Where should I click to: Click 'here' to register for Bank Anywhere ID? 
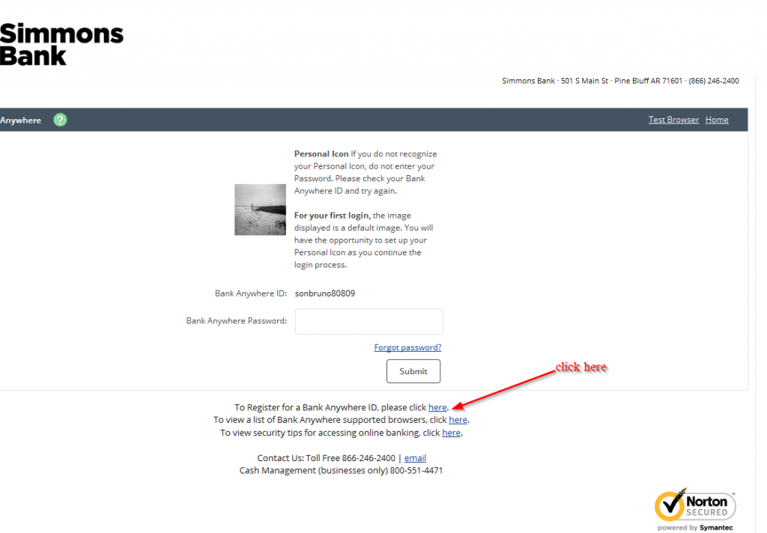coord(437,407)
